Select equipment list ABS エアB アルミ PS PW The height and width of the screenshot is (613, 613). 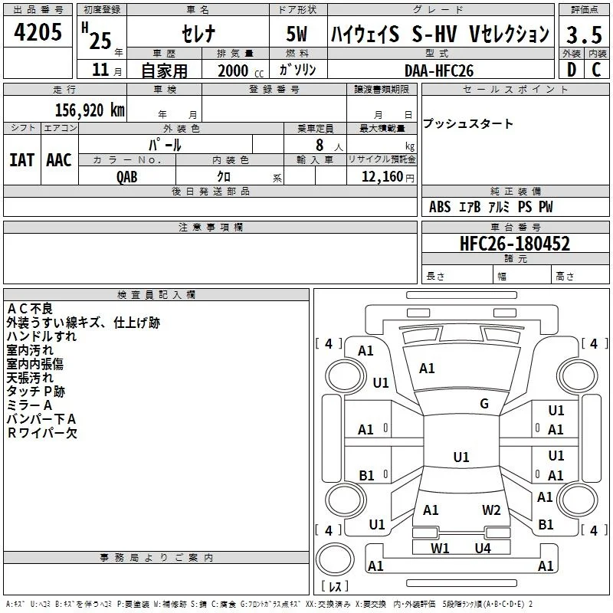tap(491, 207)
